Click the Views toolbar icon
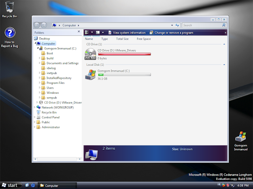The image size is (253, 189). tap(98, 32)
